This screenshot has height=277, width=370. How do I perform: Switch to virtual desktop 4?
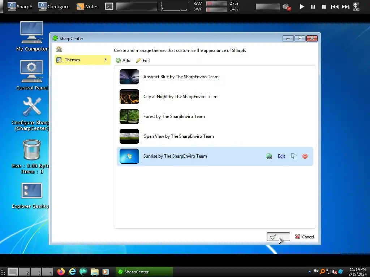[47, 272]
